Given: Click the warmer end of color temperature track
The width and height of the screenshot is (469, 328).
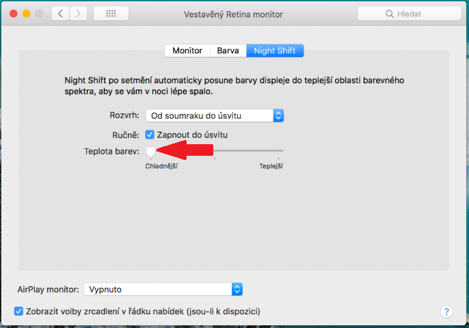Looking at the screenshot, I should [x=278, y=151].
